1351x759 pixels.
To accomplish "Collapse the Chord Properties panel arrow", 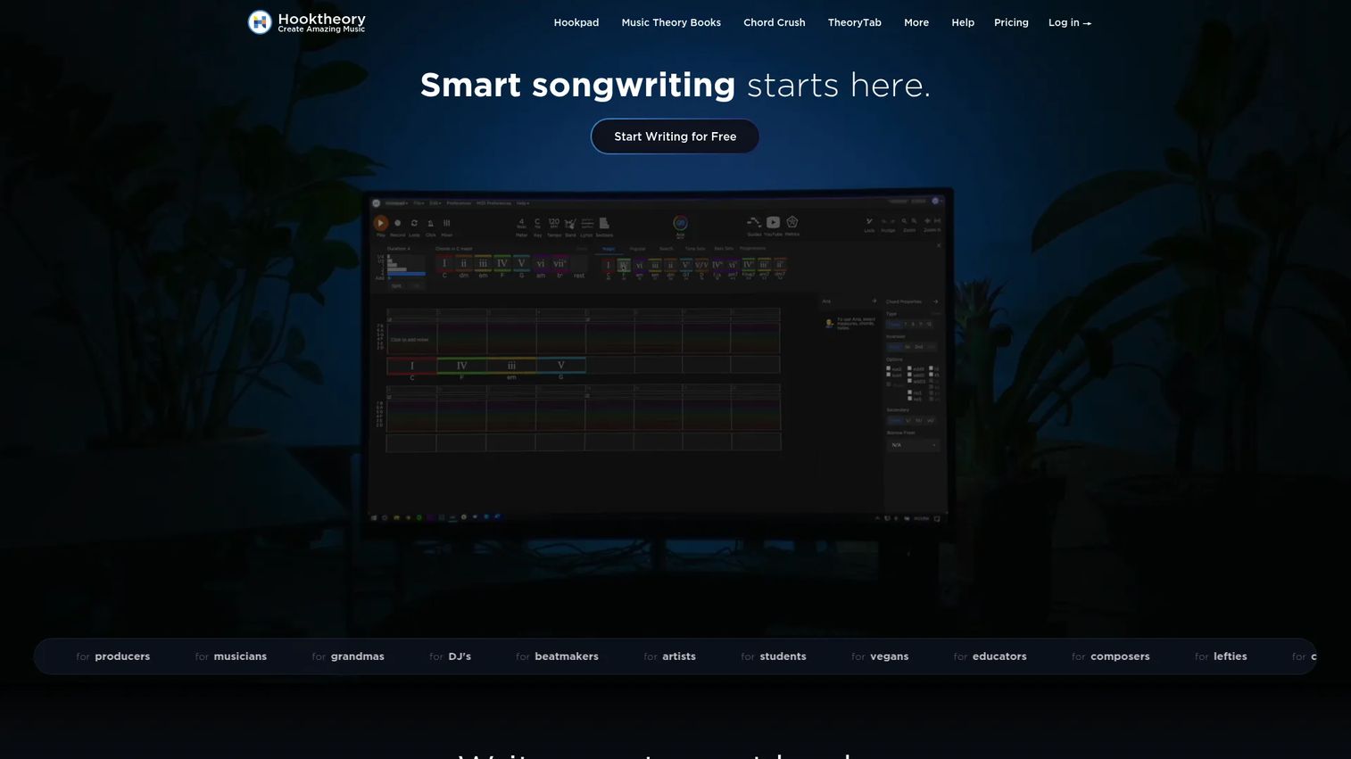I will 935,301.
